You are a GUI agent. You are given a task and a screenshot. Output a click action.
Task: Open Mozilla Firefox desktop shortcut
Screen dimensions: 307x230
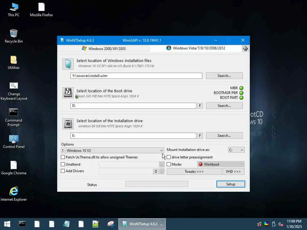(41, 10)
